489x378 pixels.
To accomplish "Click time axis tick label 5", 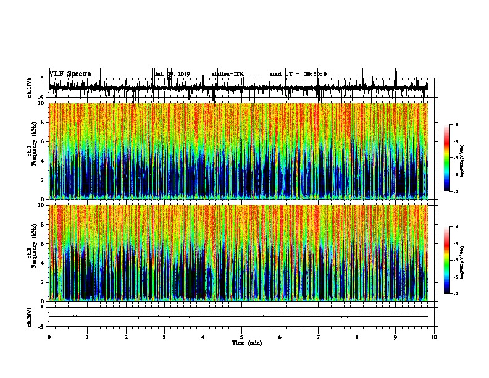I will pyautogui.click(x=241, y=337).
